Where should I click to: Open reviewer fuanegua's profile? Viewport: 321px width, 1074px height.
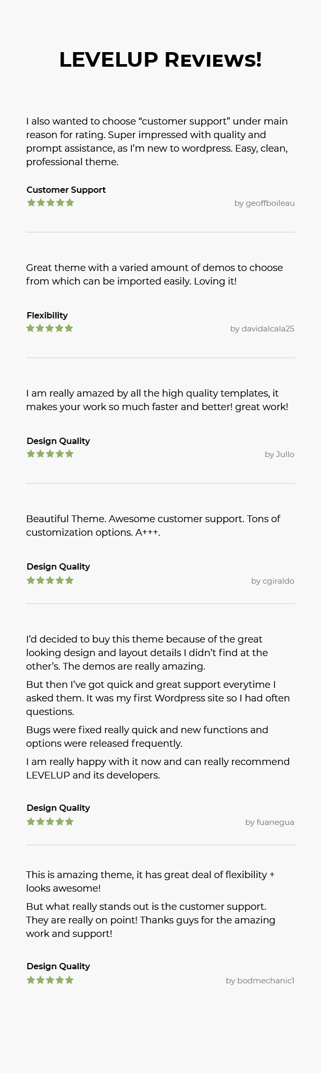(275, 822)
